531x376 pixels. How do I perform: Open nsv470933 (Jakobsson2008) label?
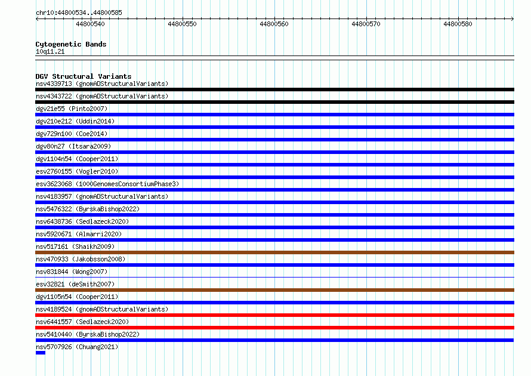click(x=81, y=259)
